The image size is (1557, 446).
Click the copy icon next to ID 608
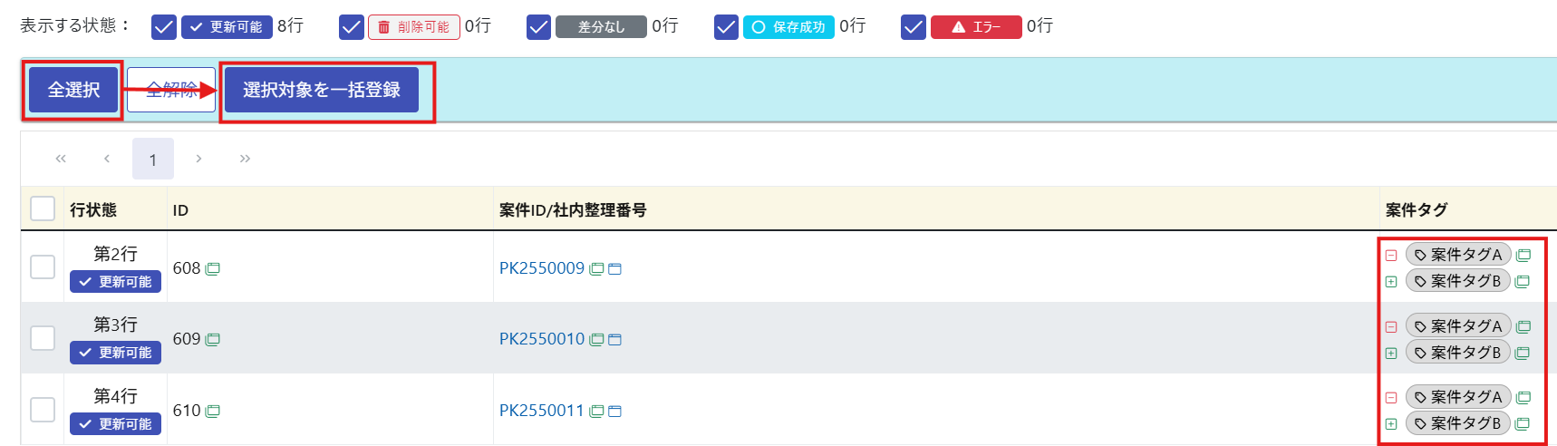213,268
